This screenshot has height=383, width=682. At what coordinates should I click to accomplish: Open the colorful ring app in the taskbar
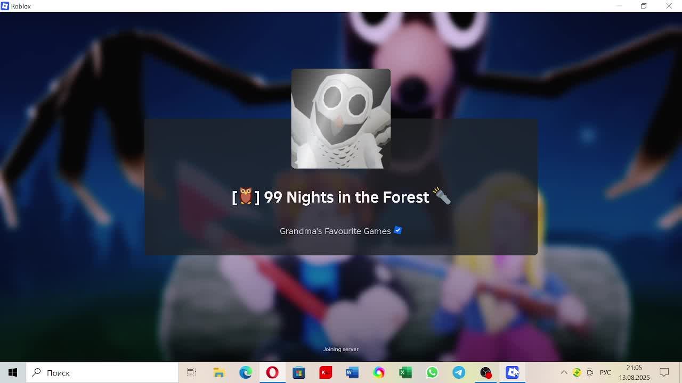point(379,372)
